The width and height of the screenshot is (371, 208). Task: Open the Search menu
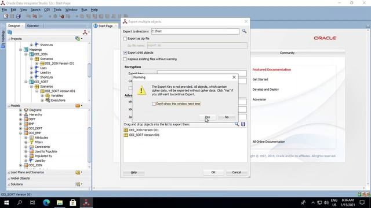coord(35,10)
